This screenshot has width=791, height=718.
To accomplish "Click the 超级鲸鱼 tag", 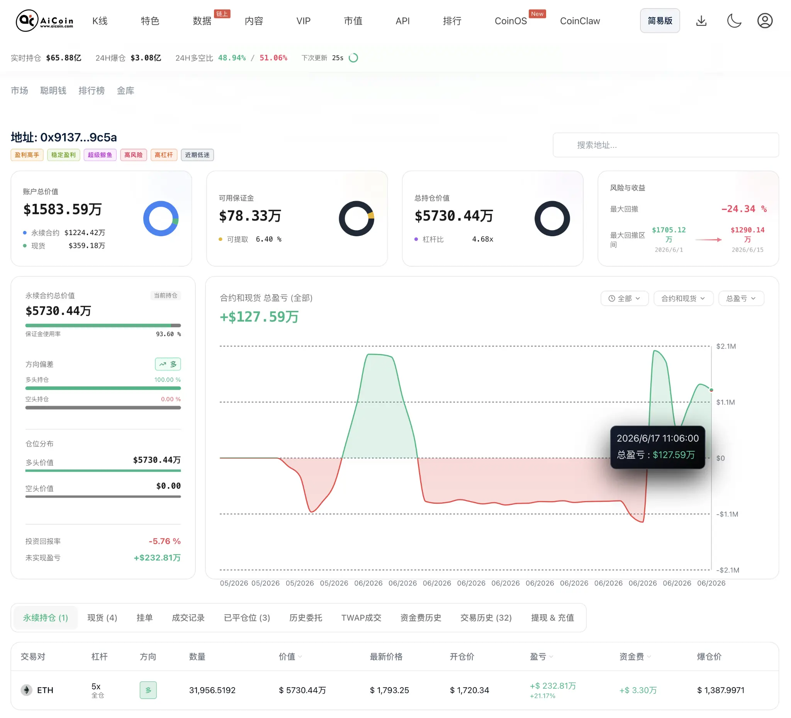I will click(100, 155).
